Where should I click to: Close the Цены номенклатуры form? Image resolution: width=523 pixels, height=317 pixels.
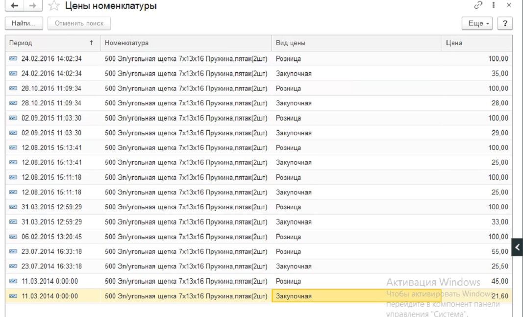pos(509,5)
